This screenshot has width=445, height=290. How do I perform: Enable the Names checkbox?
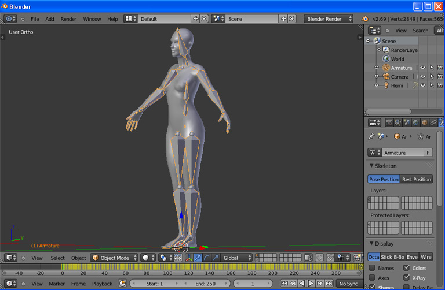coord(372,267)
